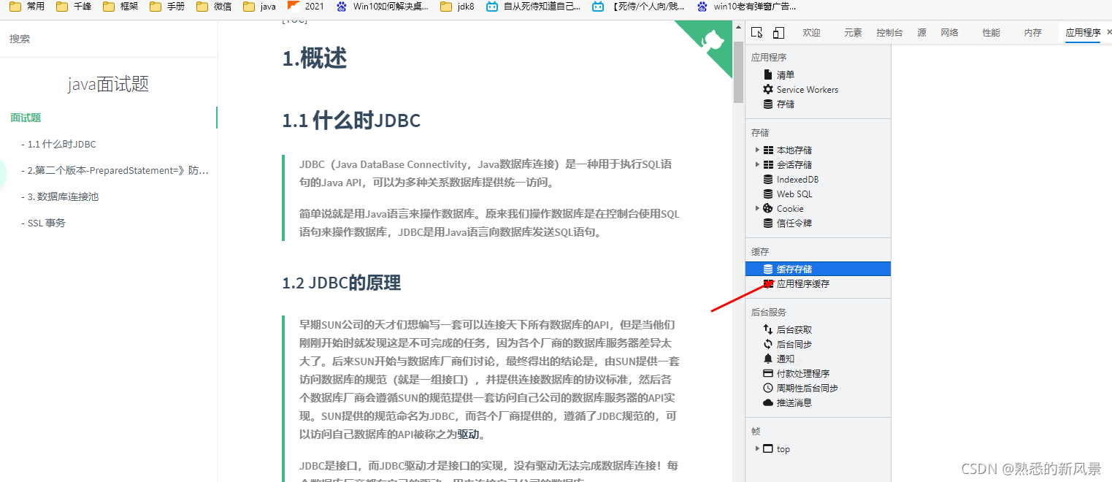Screen dimensions: 1112x482
Task: Open IndexedDB database icon
Action: 768,179
